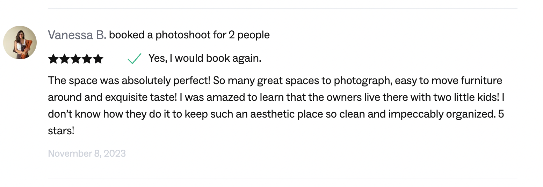Screen dimensions: 543x187
Task: Select the fourth rating star
Action: click(87, 59)
